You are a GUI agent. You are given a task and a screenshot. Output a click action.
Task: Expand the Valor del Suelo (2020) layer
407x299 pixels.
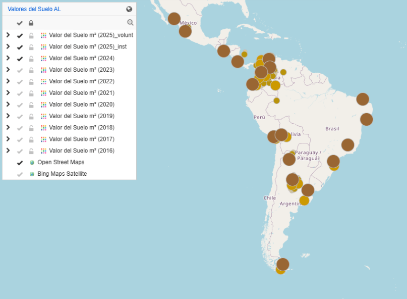coord(8,104)
